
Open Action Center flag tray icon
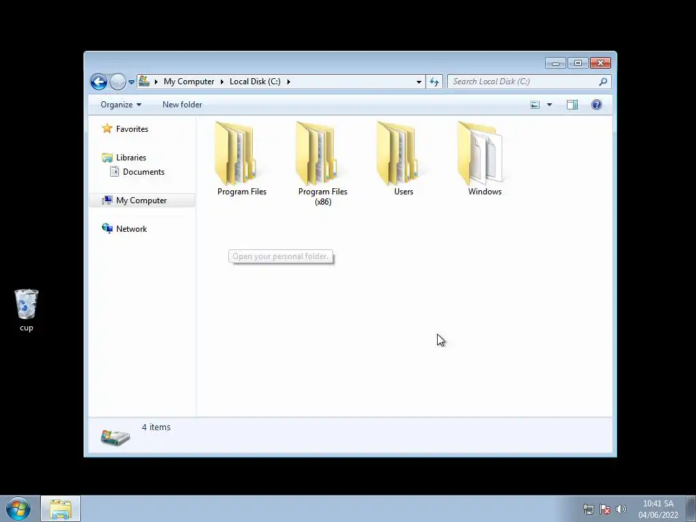click(x=604, y=509)
